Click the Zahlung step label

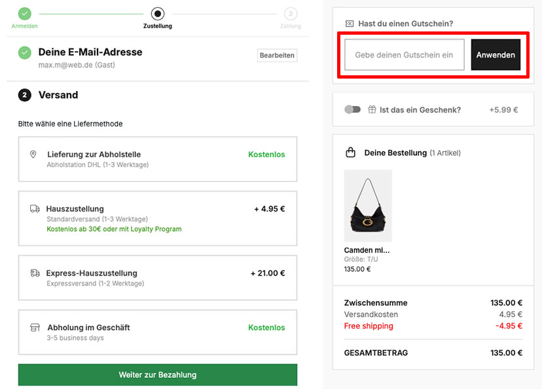pyautogui.click(x=291, y=26)
